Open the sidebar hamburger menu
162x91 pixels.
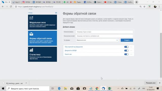pos(56,13)
